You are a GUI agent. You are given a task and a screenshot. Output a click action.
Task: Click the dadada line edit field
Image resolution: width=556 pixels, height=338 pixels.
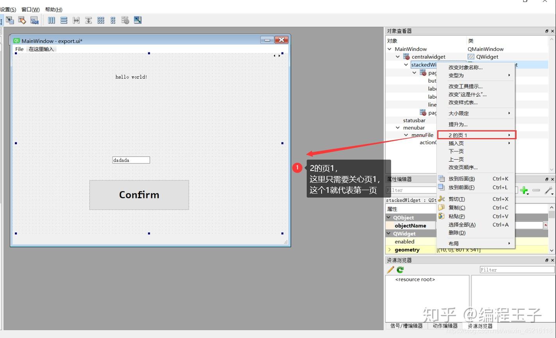tap(131, 160)
